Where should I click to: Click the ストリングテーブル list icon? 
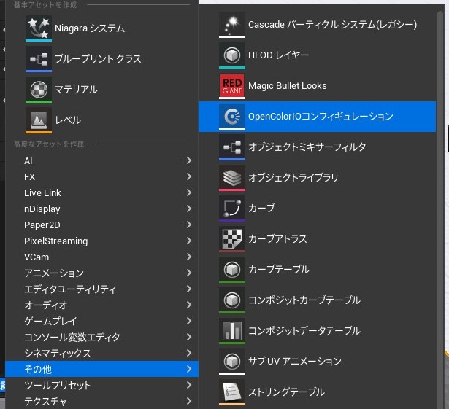(x=232, y=392)
